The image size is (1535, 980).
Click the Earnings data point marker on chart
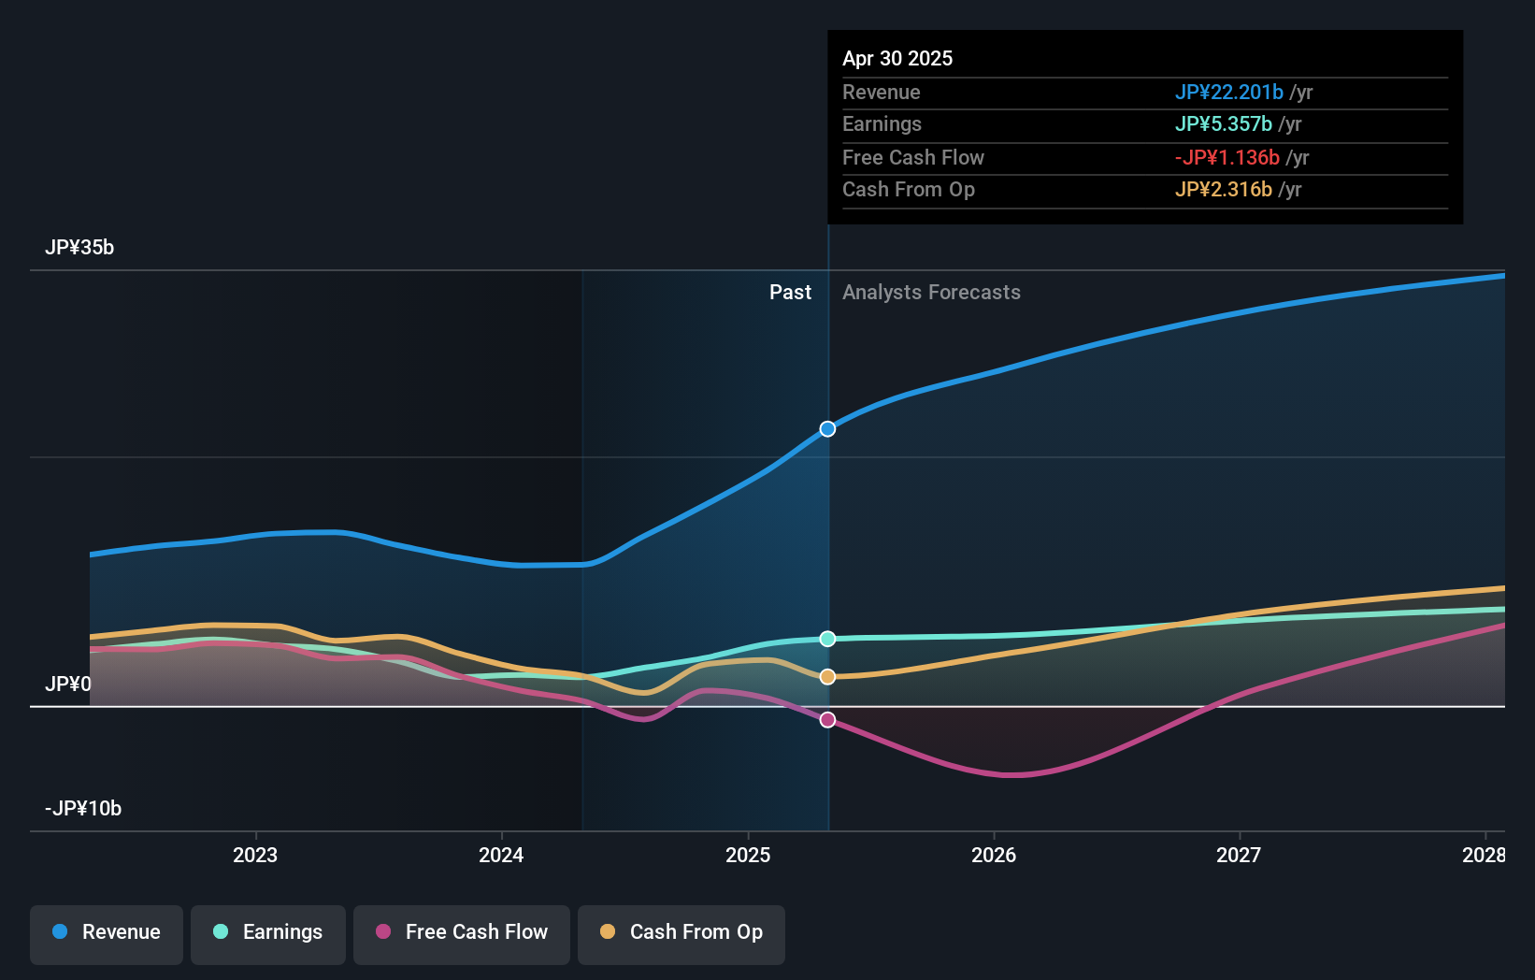(x=827, y=640)
